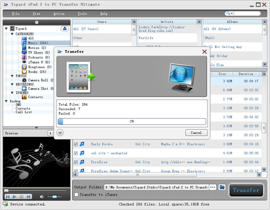
Task: Click the preview seek bar
Action: pyautogui.click(x=36, y=191)
